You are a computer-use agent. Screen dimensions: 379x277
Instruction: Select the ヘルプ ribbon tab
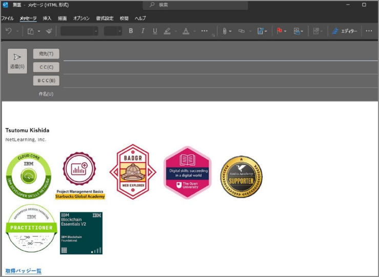[x=140, y=18]
